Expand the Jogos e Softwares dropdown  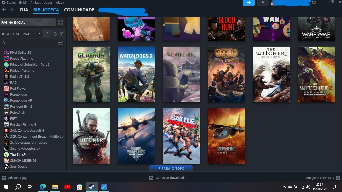coord(21,34)
